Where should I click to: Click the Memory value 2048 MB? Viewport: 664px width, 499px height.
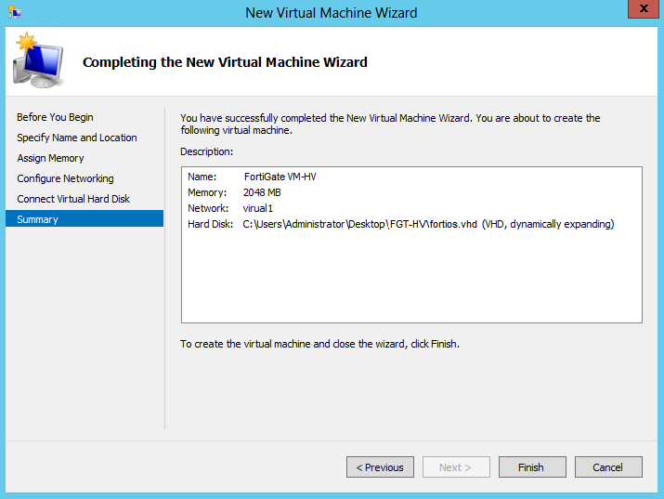tap(262, 192)
